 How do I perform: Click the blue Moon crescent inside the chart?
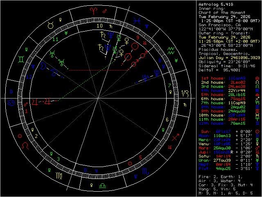pos(43,65)
